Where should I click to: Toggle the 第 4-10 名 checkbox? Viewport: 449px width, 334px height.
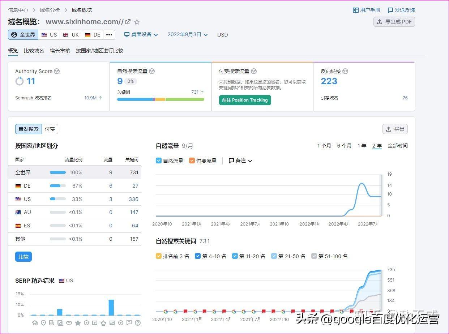tap(198, 256)
